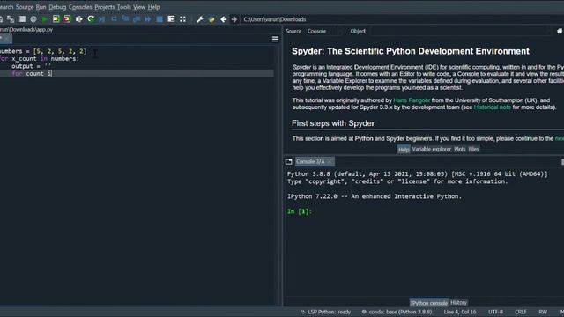Image resolution: width=564 pixels, height=317 pixels.
Task: Go back with the left arrow
Action: click(223, 19)
